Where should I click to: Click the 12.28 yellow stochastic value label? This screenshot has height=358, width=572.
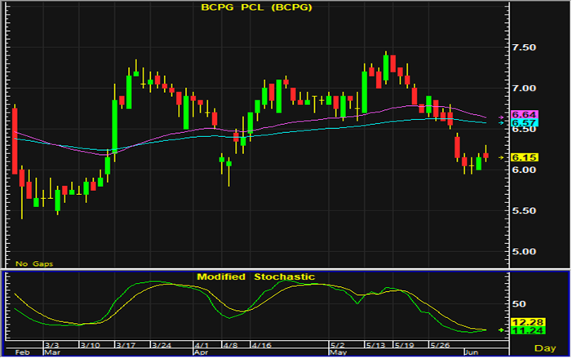(x=528, y=322)
